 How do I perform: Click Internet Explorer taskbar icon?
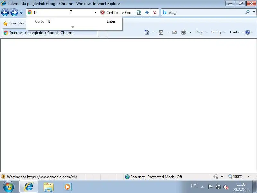coord(29,187)
